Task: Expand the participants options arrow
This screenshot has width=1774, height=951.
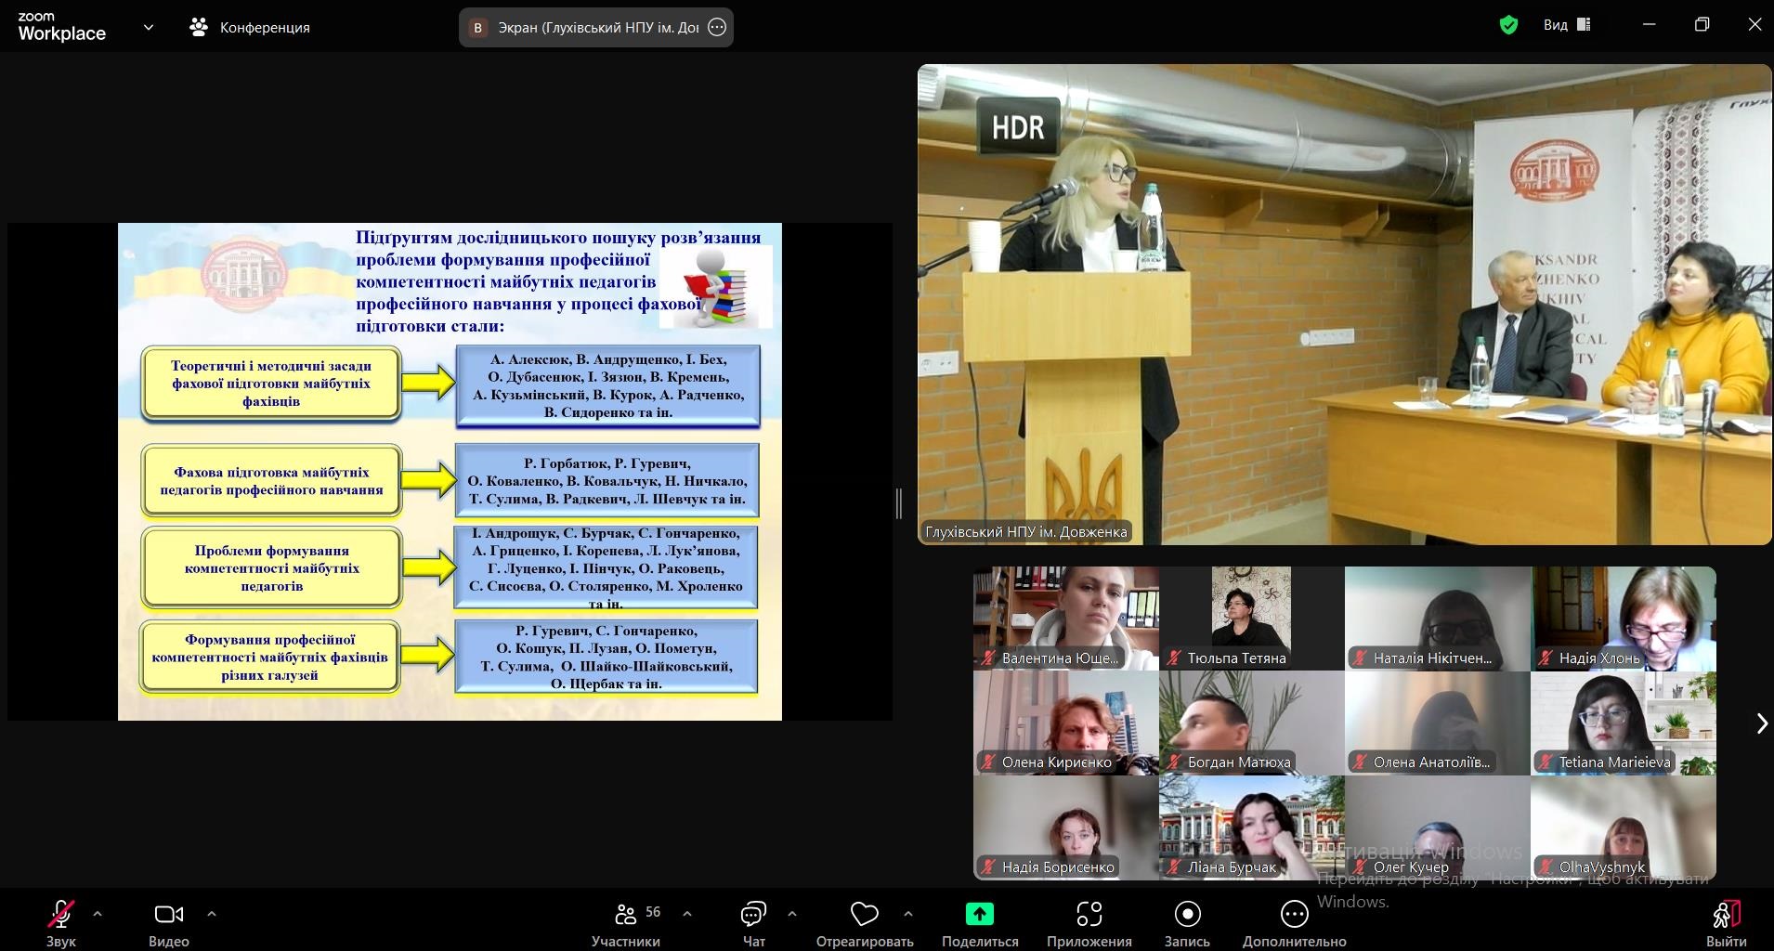Action: pos(687,914)
